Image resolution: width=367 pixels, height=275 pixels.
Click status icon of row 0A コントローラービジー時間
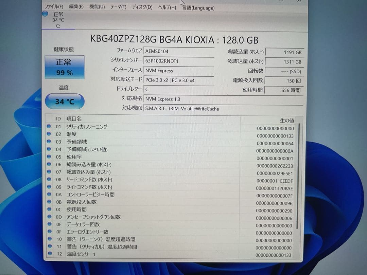click(49, 194)
